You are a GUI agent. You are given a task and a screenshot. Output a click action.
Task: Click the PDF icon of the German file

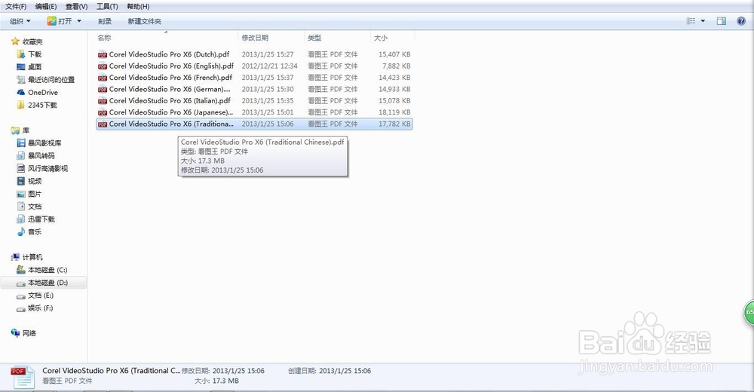click(x=103, y=89)
